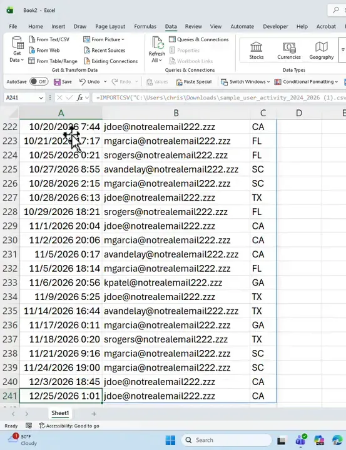Click previous sheet scroll arrow
346x450 pixels.
click(13, 414)
